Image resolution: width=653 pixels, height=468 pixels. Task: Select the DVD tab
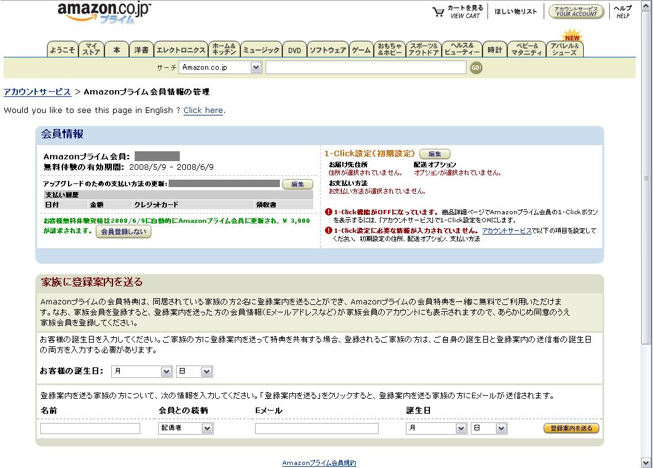coord(295,49)
